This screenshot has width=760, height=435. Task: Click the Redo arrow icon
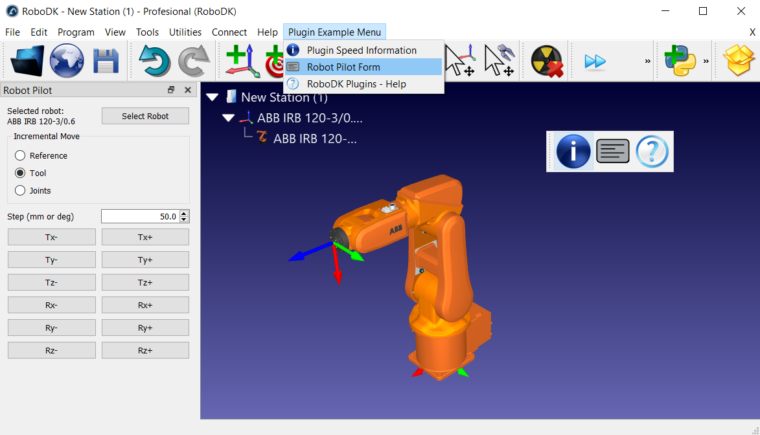tap(194, 61)
